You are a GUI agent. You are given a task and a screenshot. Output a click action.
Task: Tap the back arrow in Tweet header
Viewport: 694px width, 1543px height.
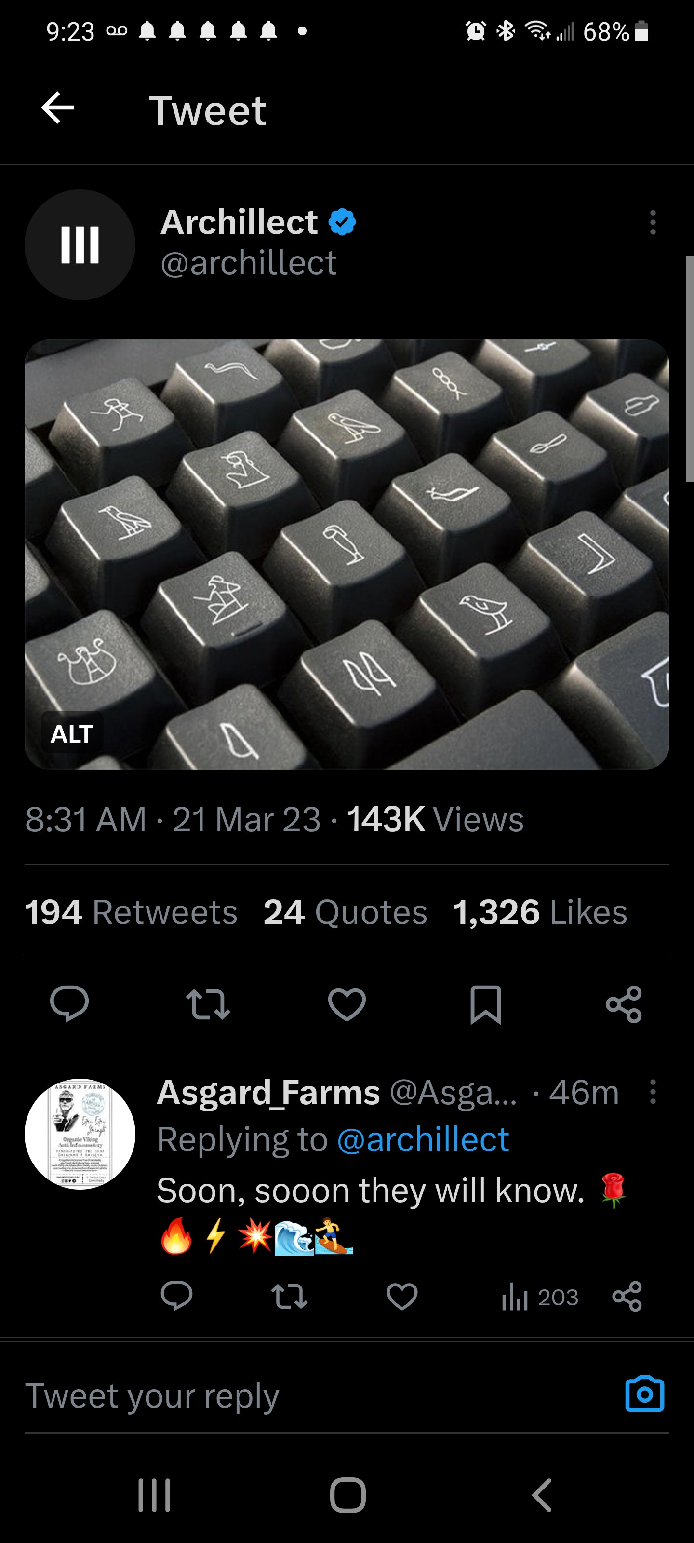pyautogui.click(x=57, y=108)
